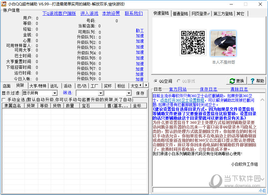The image size is (268, 195).
Task: Open the 奖杯 tab
Action: [x=108, y=86]
